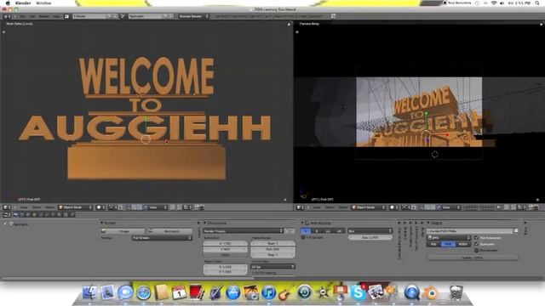Select 8 anti-aliasing samples

coord(317,231)
